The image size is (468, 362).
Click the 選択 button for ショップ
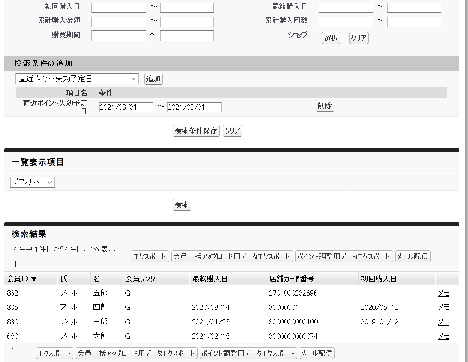click(x=331, y=38)
